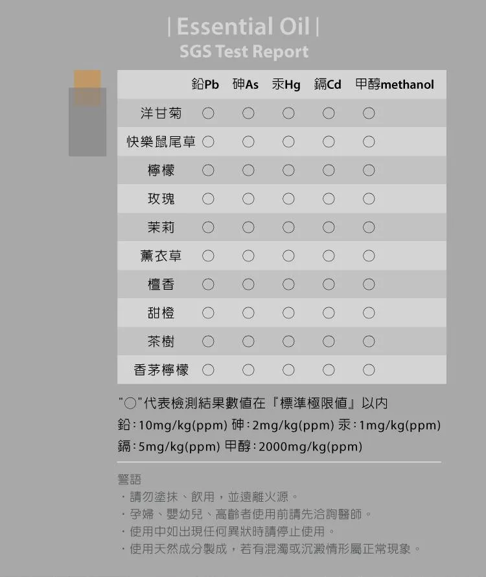Viewport: 486px width, 577px height.
Task: Click the Essential Oil title text
Action: (243, 27)
